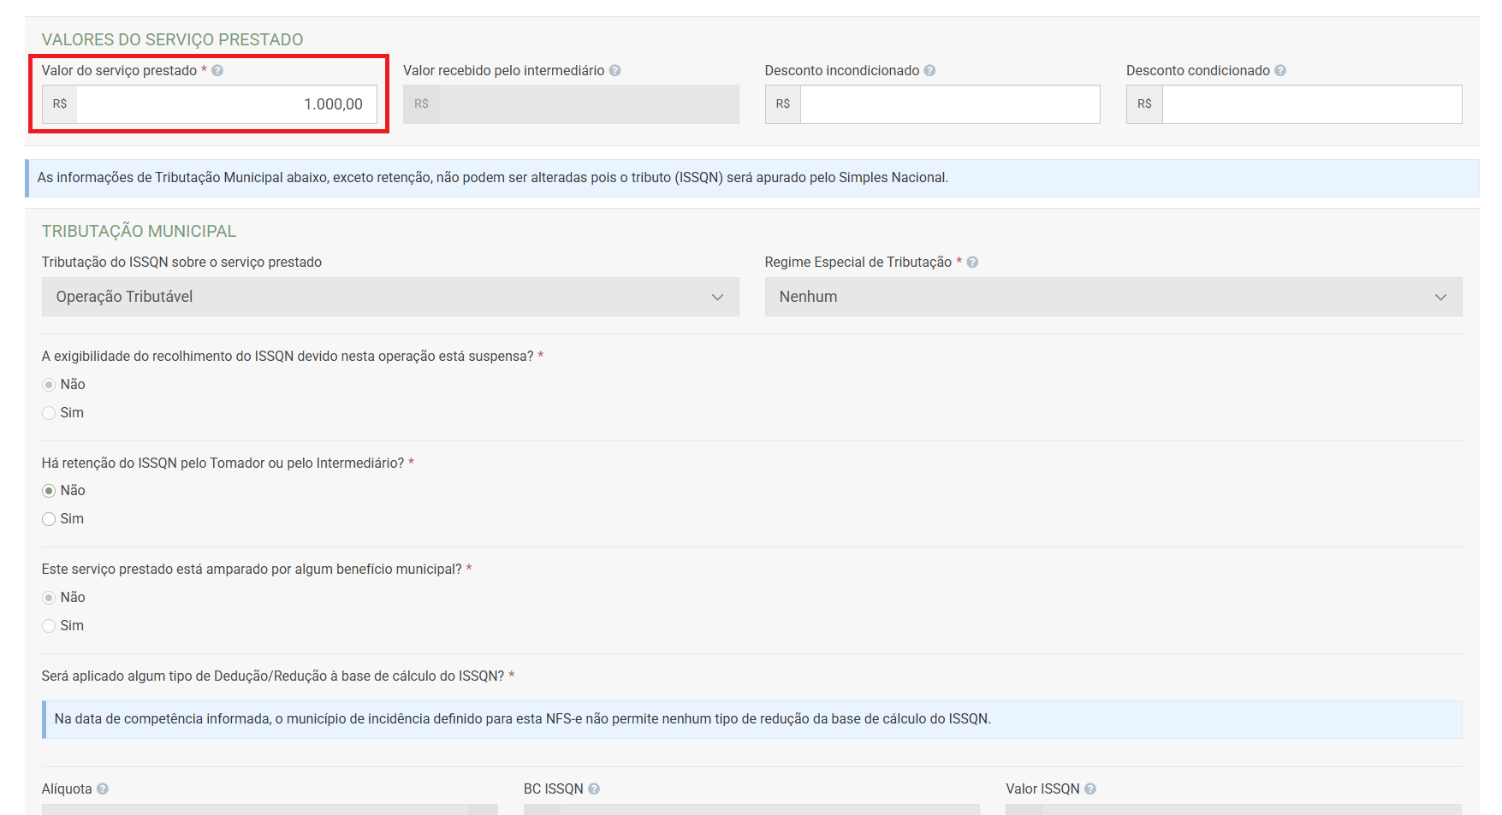Click the Valor recebido pelo intermediário field

[x=588, y=104]
